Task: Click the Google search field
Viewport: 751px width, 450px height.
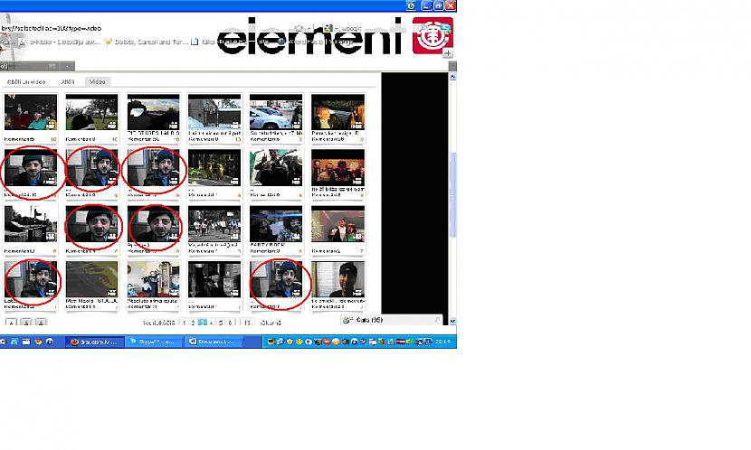Action: tap(353, 29)
